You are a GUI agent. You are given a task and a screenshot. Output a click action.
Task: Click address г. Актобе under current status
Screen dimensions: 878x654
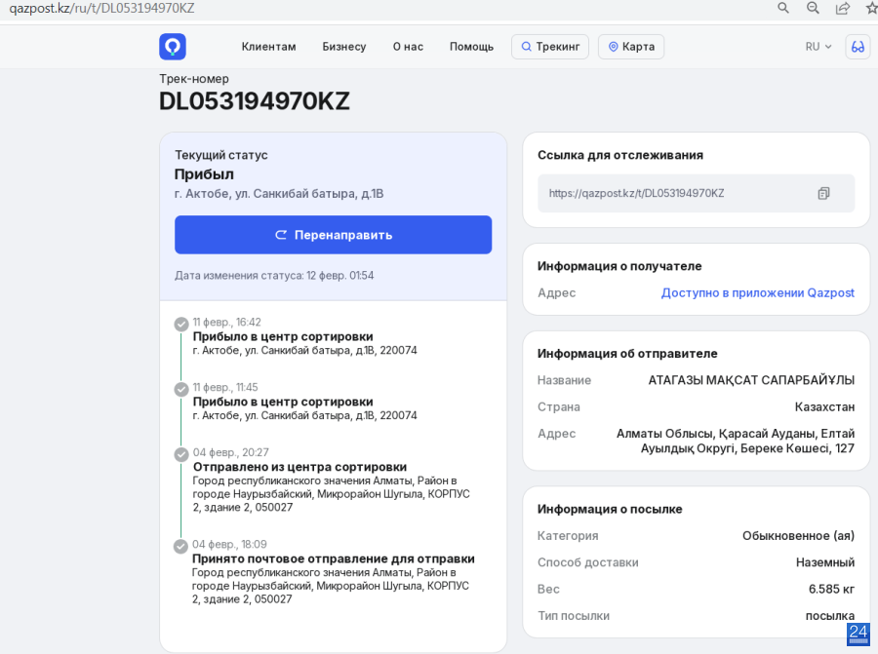tap(279, 194)
